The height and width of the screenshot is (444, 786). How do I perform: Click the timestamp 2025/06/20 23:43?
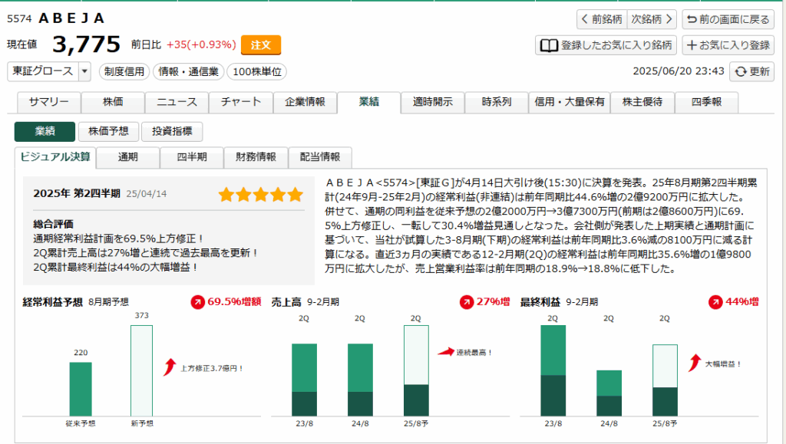tap(679, 71)
